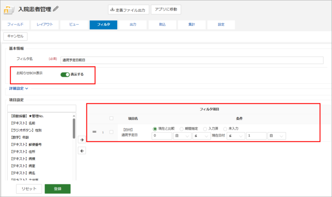Click the green 登録 button
Screen dimensions: 332x197
[x=57, y=189]
